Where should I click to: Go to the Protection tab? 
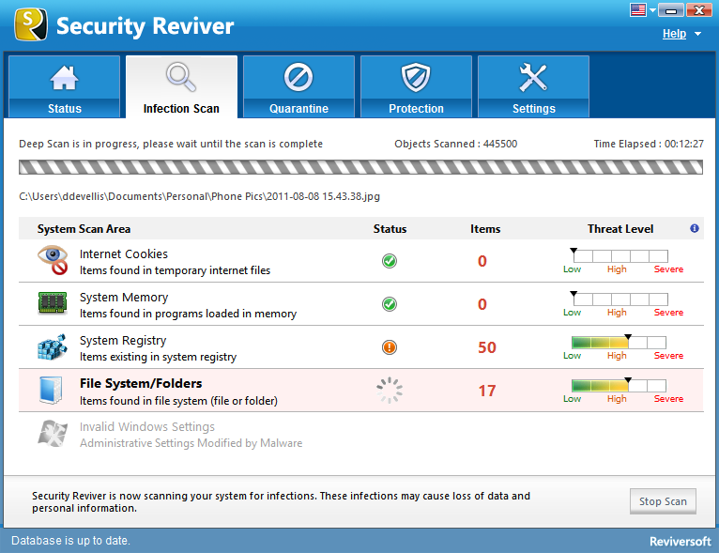click(x=417, y=86)
